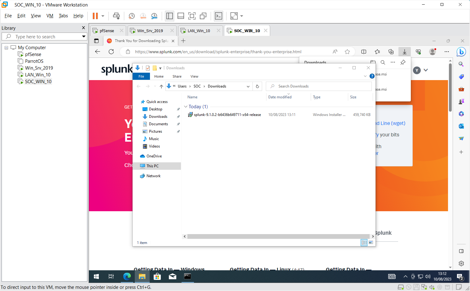The width and height of the screenshot is (470, 291).
Task: Search within the Edge Downloads flyout
Action: coord(383,62)
